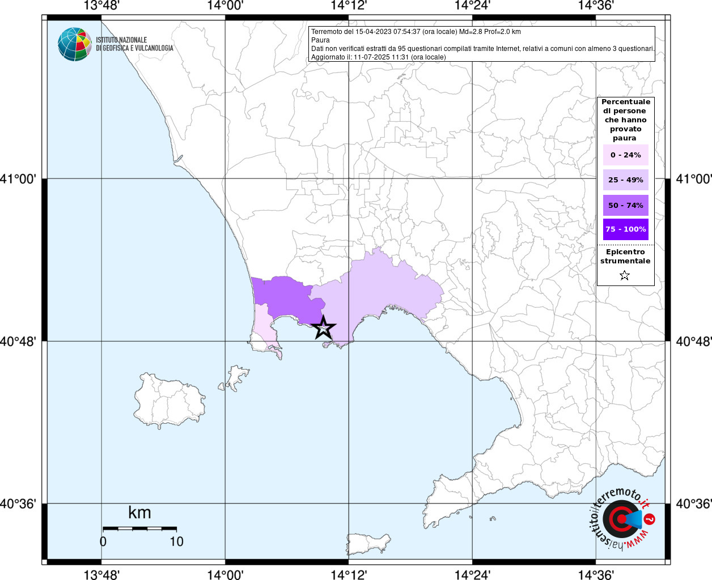The image size is (712, 580).
Task: Click the scale bar '10' value
Action: pyautogui.click(x=176, y=541)
